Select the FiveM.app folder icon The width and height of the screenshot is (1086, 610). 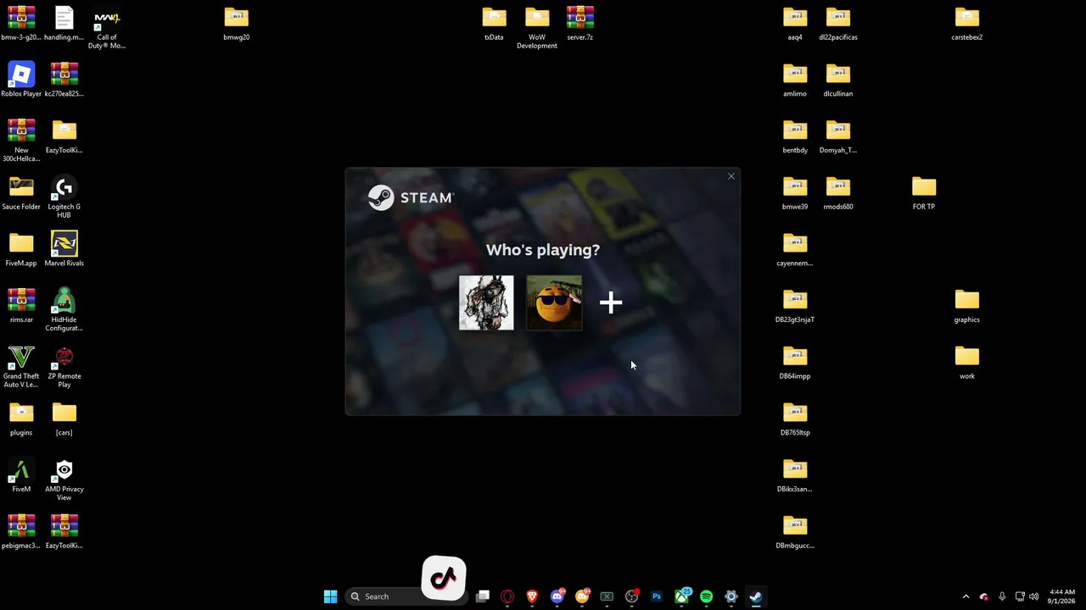pyautogui.click(x=21, y=249)
